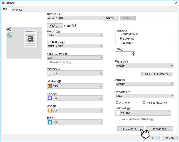This screenshot has height=142, width=179.
Task: Click the duplex printing page icon
Action: [50, 74]
